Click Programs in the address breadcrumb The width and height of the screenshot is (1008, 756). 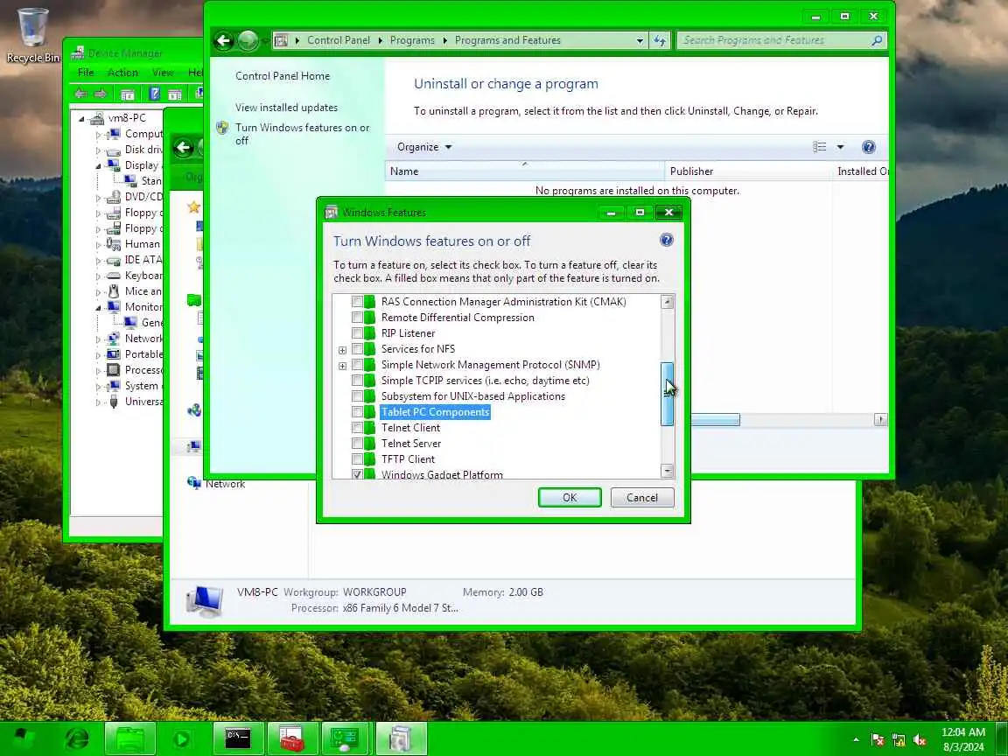[412, 40]
